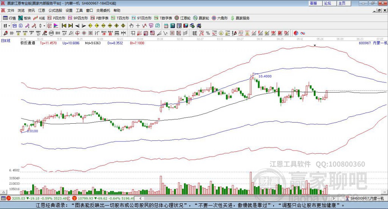Click the percent retracement tool icon

tap(208, 33)
